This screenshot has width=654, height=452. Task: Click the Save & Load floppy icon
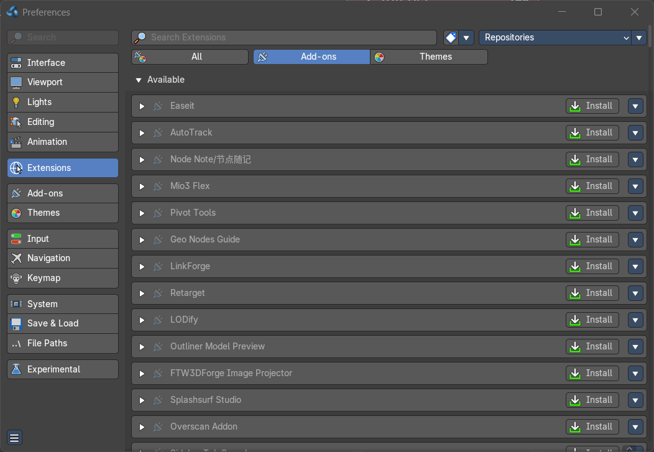[16, 323]
